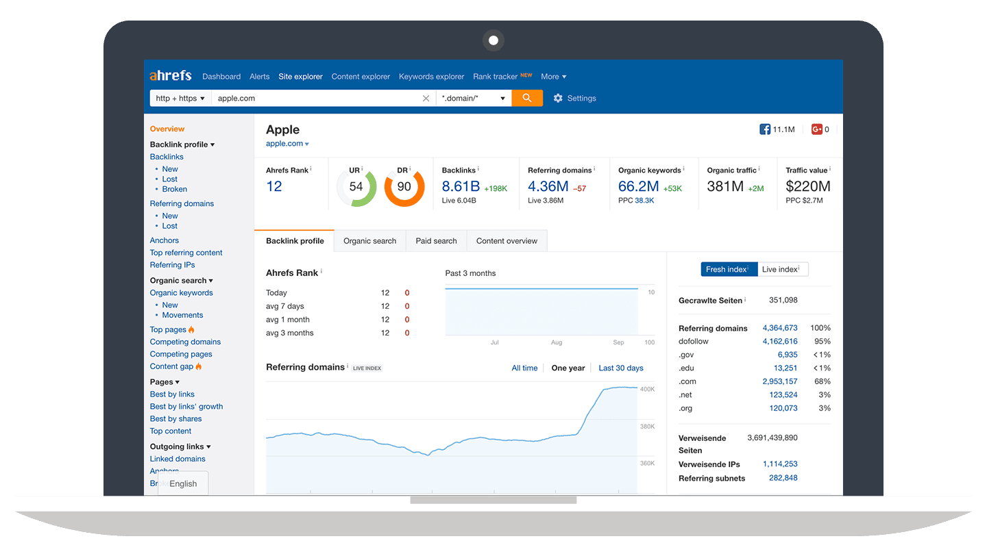Clear the apple.com search field with X
987x556 pixels.
[x=426, y=99]
